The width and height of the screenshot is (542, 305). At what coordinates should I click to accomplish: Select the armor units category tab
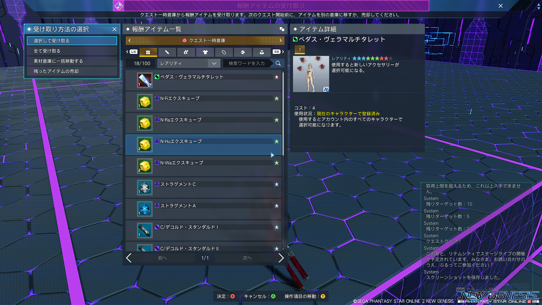[186, 52]
